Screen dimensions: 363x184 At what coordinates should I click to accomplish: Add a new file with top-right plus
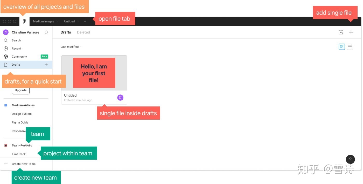click(351, 32)
